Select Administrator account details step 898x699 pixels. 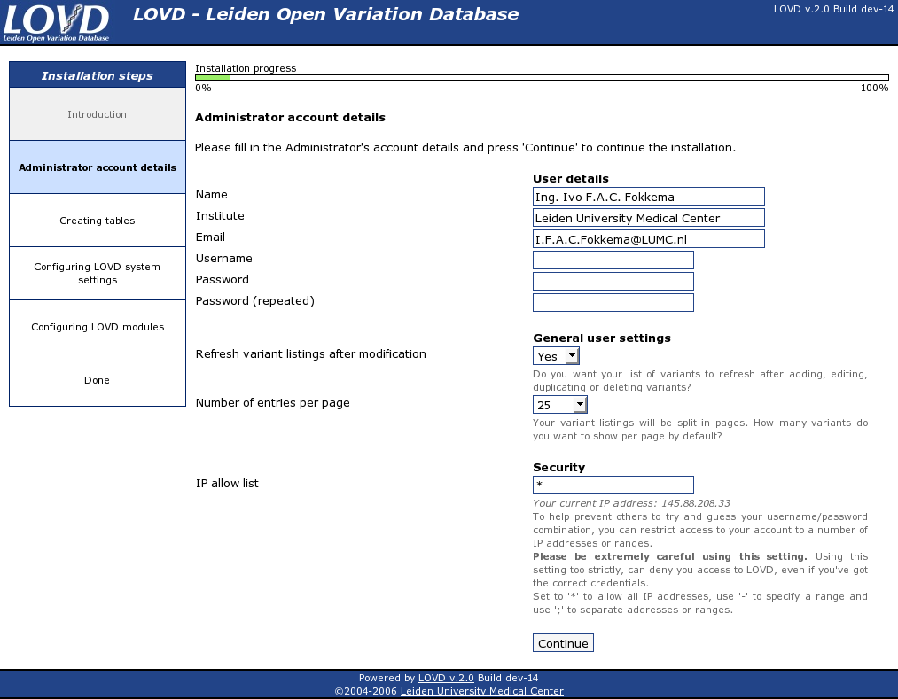98,167
